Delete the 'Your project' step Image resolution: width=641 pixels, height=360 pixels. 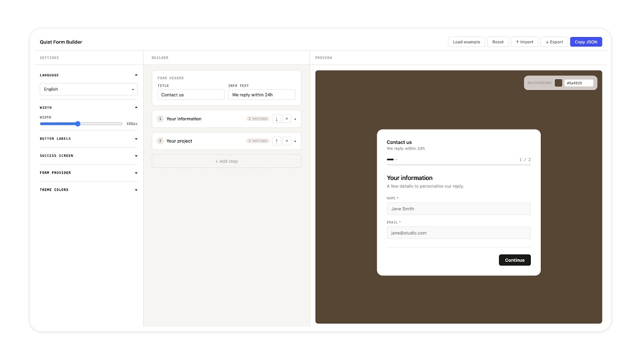point(287,141)
